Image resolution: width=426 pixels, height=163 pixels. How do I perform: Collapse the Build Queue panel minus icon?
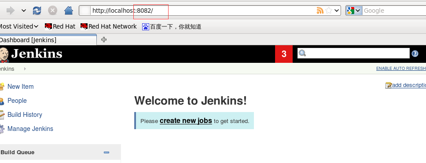(x=106, y=152)
